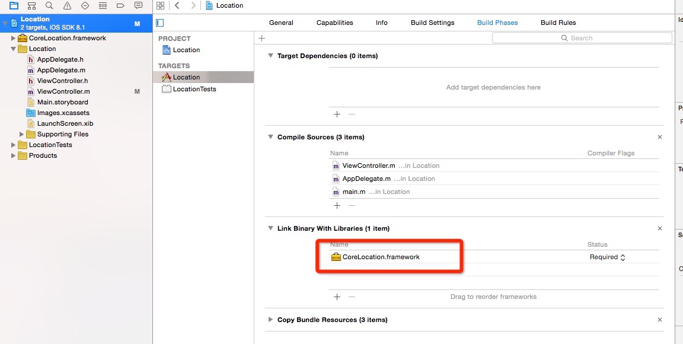Switch to the Capabilities tab
The image size is (683, 344).
point(334,23)
